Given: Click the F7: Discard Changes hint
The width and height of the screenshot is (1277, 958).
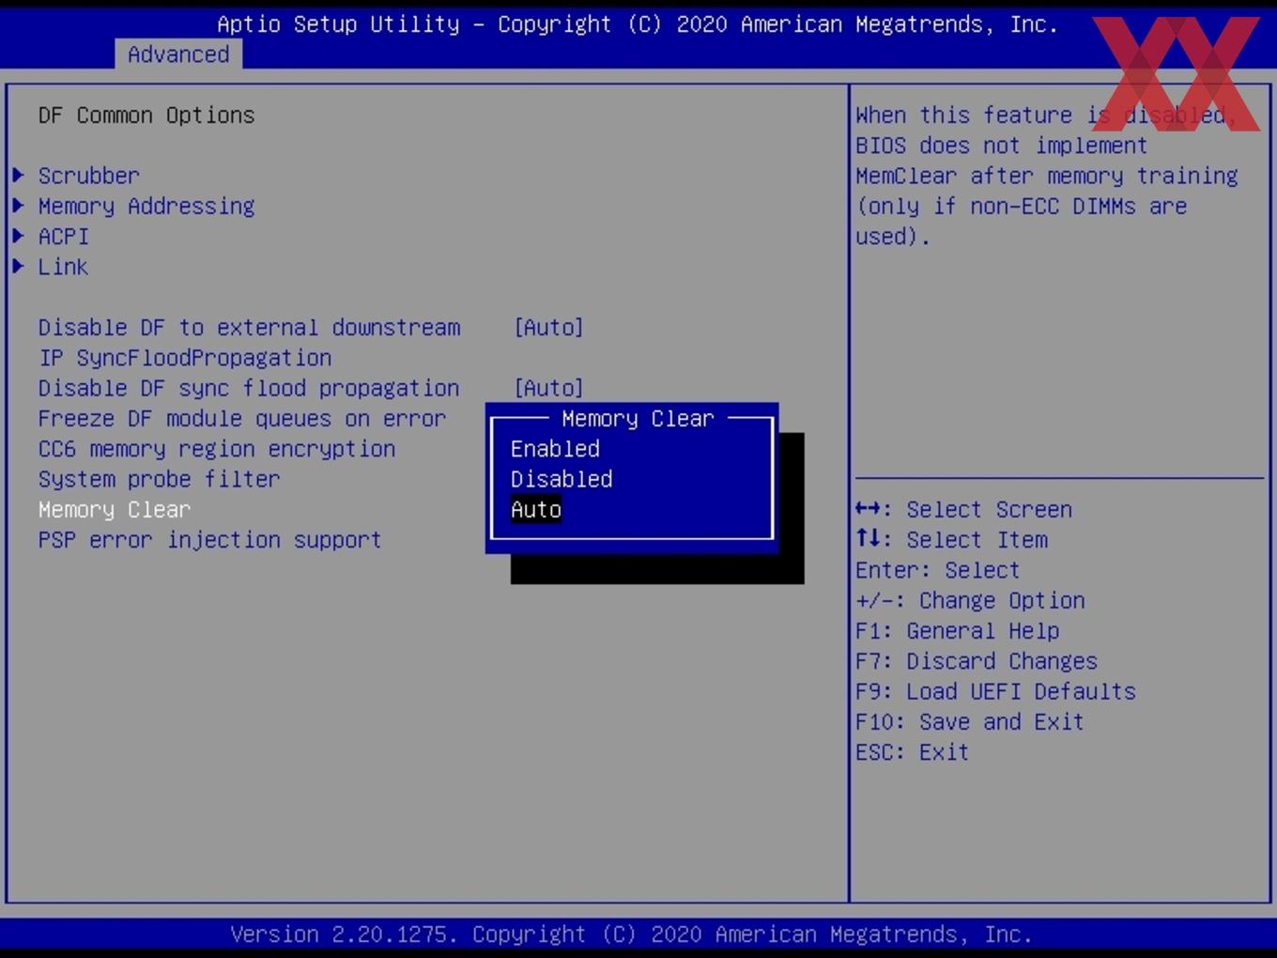Looking at the screenshot, I should point(976,661).
